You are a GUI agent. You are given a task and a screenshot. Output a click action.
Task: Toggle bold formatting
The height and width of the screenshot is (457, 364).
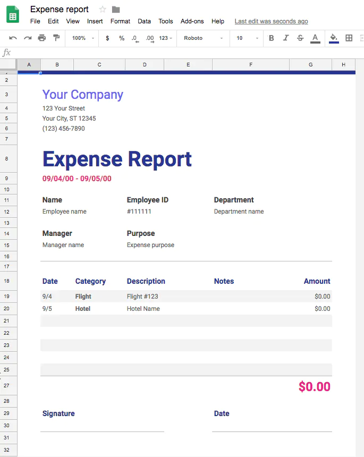(272, 38)
